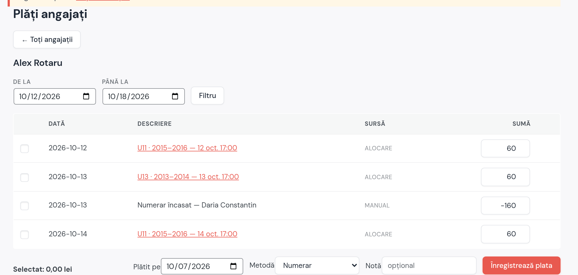Edit amount field for 2026-10-14 row
578x275 pixels.
click(505, 234)
